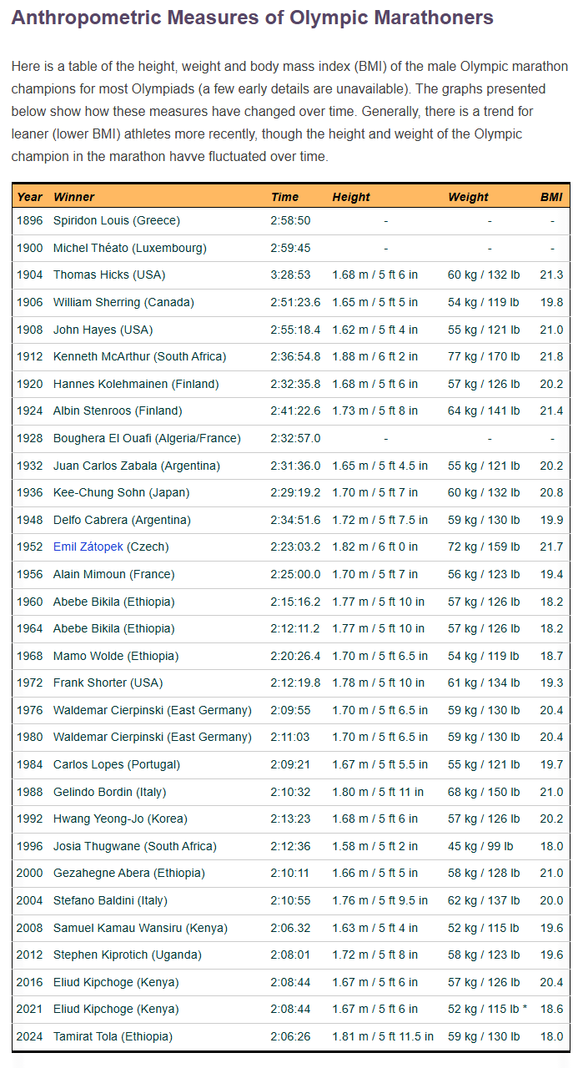Click the BMI value 18.6
The height and width of the screenshot is (1068, 588).
click(551, 1009)
